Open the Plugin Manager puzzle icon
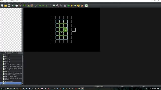Screen dimensions: 161x90 [68, 6]
